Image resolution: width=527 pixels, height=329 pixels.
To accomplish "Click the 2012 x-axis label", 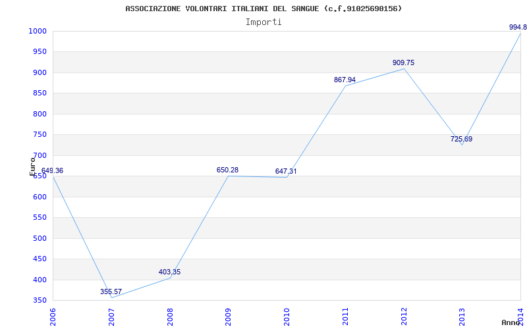I will [404, 316].
